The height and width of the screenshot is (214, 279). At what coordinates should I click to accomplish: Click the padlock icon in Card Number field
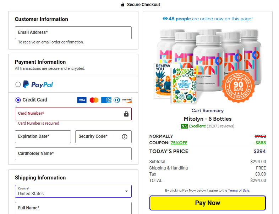coord(126,114)
